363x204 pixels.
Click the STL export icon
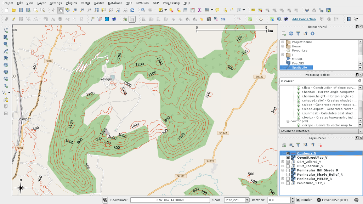223,19
